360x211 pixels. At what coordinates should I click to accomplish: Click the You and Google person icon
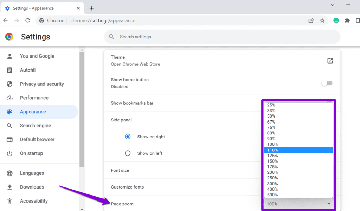coord(9,56)
